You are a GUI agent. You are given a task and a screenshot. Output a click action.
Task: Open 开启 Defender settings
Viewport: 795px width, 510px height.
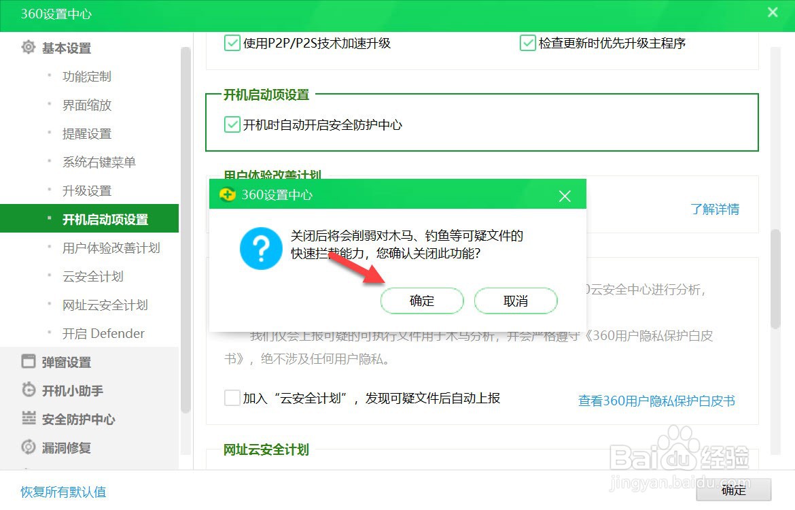click(103, 333)
